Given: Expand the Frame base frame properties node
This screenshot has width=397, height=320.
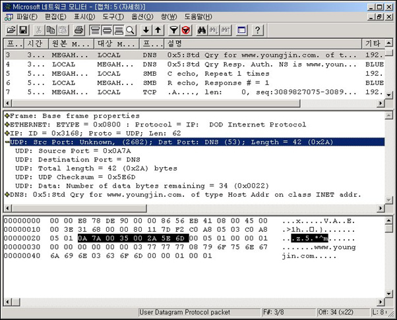Looking at the screenshot, I should point(7,116).
